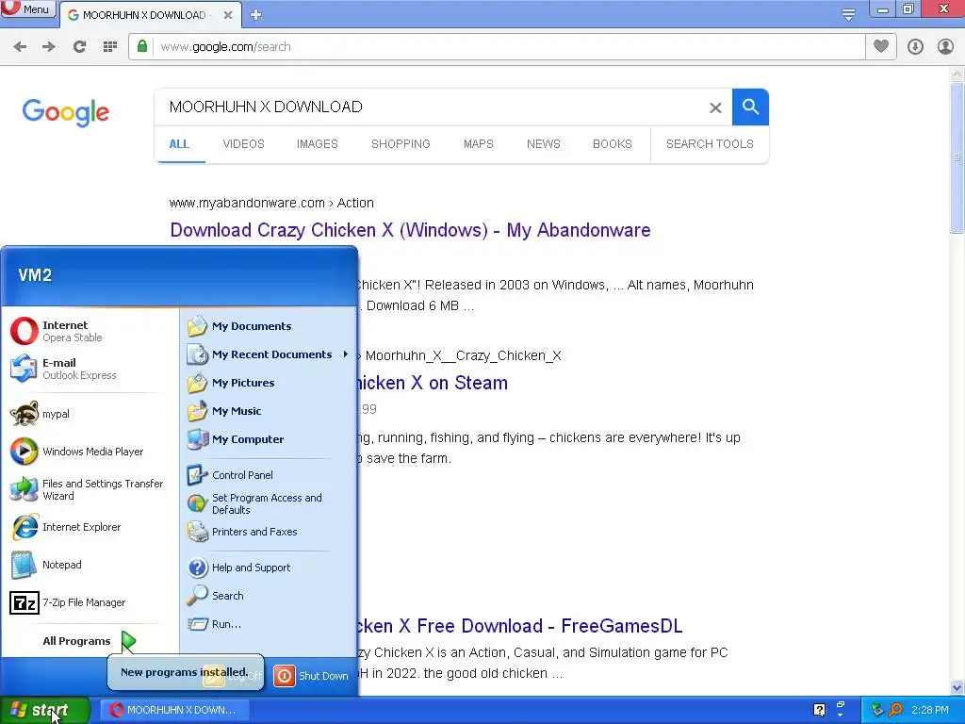
Task: Open the tab menu icon in title bar
Action: (x=848, y=14)
